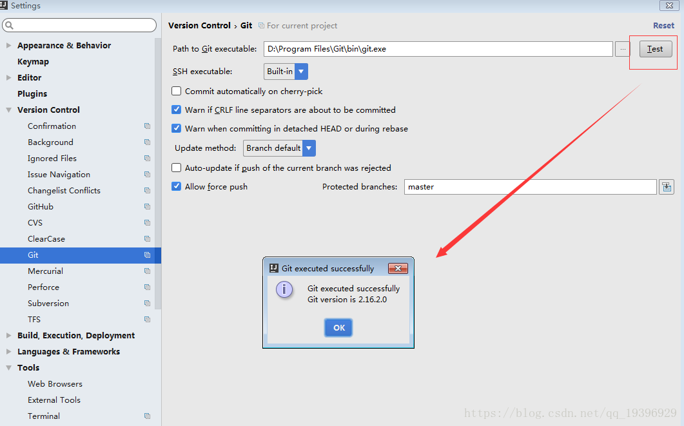Click the info icon in Git dialog
The height and width of the screenshot is (426, 684).
284,289
